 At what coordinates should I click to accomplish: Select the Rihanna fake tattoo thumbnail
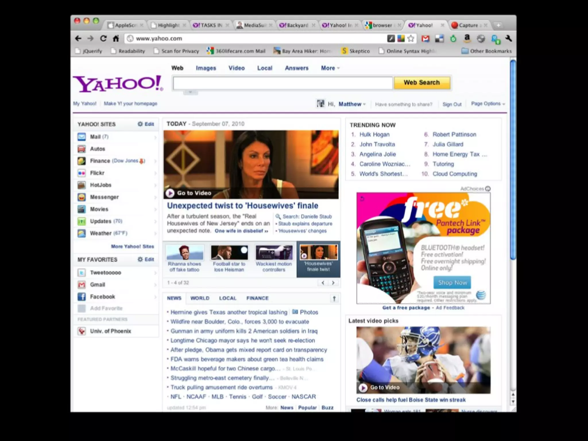click(185, 252)
